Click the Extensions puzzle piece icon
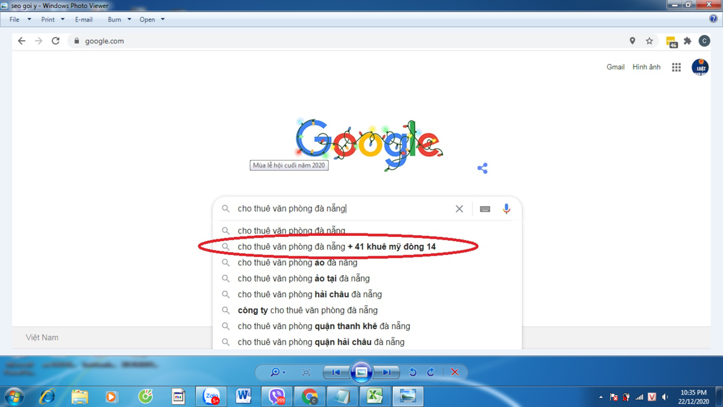The height and width of the screenshot is (407, 723). 687,41
